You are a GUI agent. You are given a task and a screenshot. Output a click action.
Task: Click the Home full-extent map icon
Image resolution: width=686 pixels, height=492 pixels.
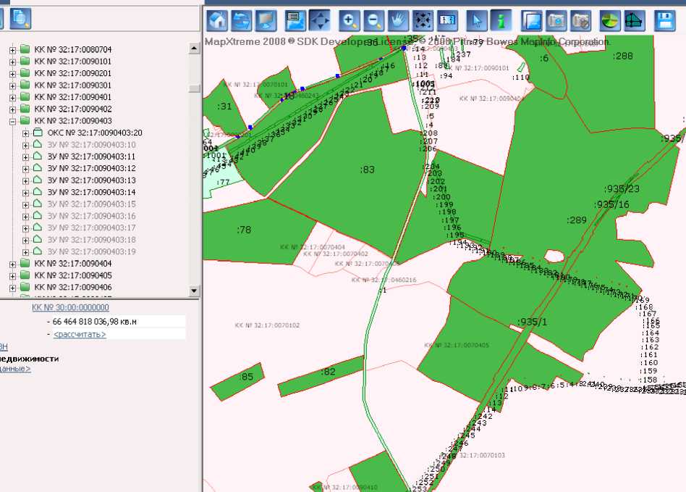218,20
